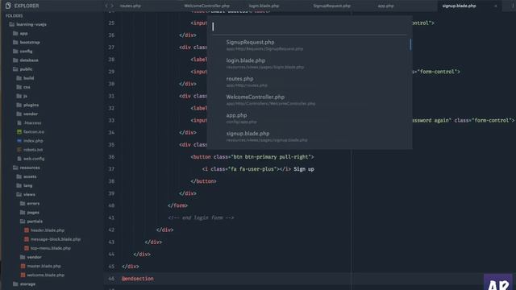516x290 pixels.
Task: Click message-block.blade.php red file icon
Action: tap(27, 239)
